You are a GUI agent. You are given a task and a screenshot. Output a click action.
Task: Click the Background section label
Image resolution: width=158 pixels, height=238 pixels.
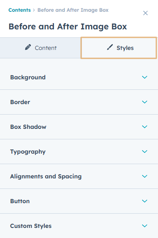tap(28, 77)
